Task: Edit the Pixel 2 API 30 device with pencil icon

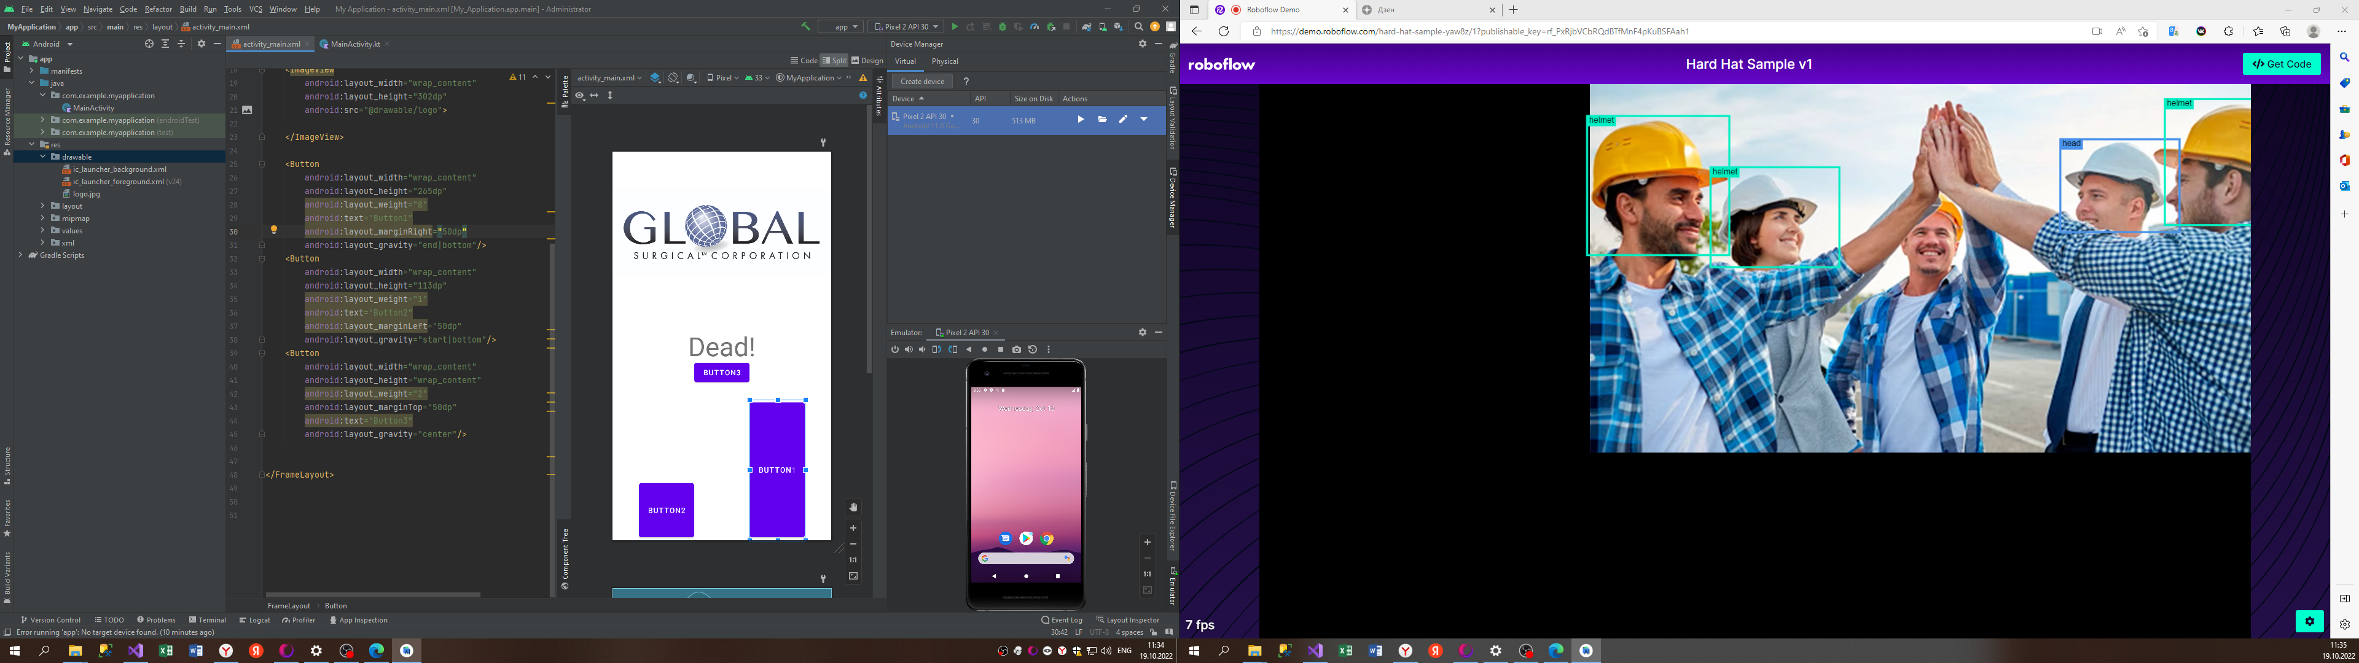Action: tap(1124, 119)
